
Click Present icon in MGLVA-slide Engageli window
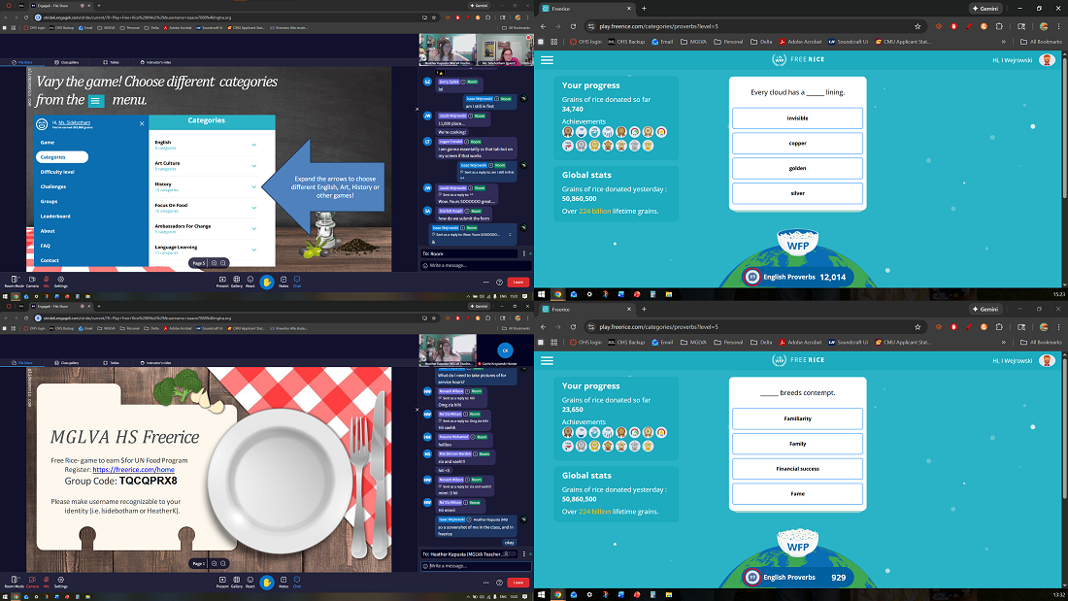click(222, 582)
